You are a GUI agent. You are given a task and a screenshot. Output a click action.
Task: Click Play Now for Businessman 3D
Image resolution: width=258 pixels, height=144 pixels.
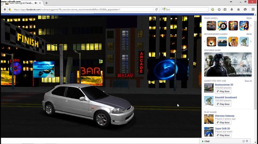coord(223,92)
